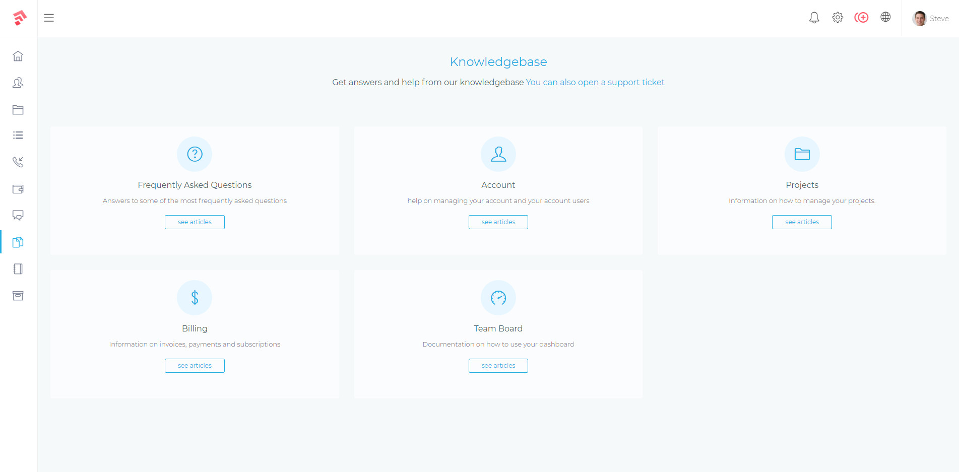Toggle the hamburger navigation menu

49,18
